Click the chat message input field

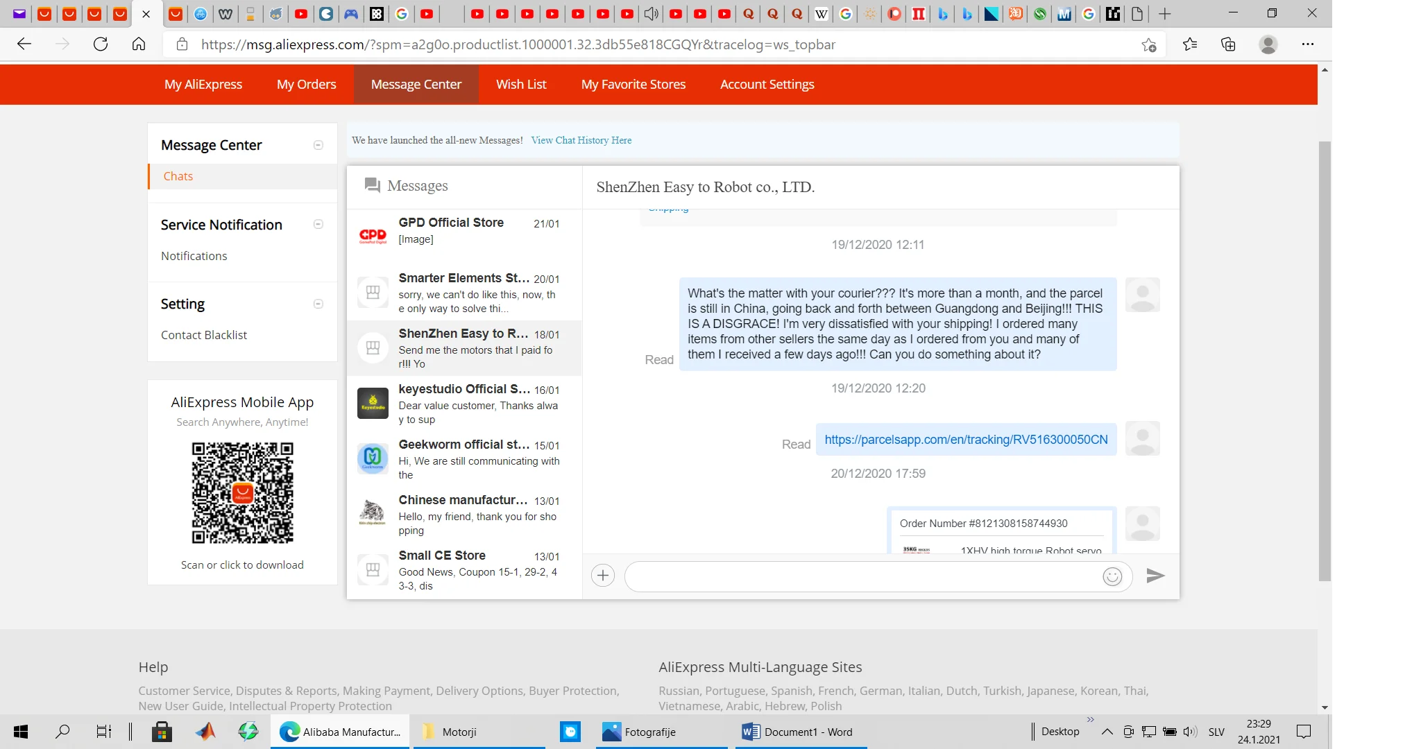pyautogui.click(x=860, y=576)
